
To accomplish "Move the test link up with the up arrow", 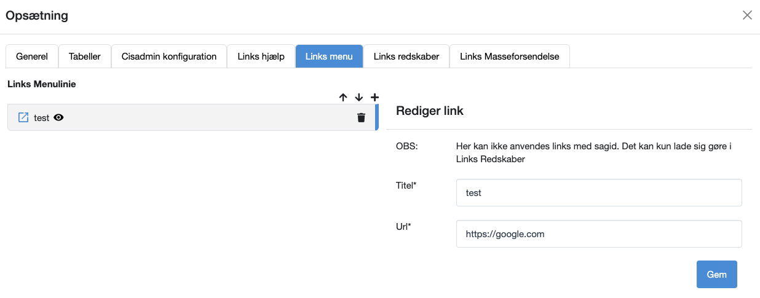I will tap(343, 97).
